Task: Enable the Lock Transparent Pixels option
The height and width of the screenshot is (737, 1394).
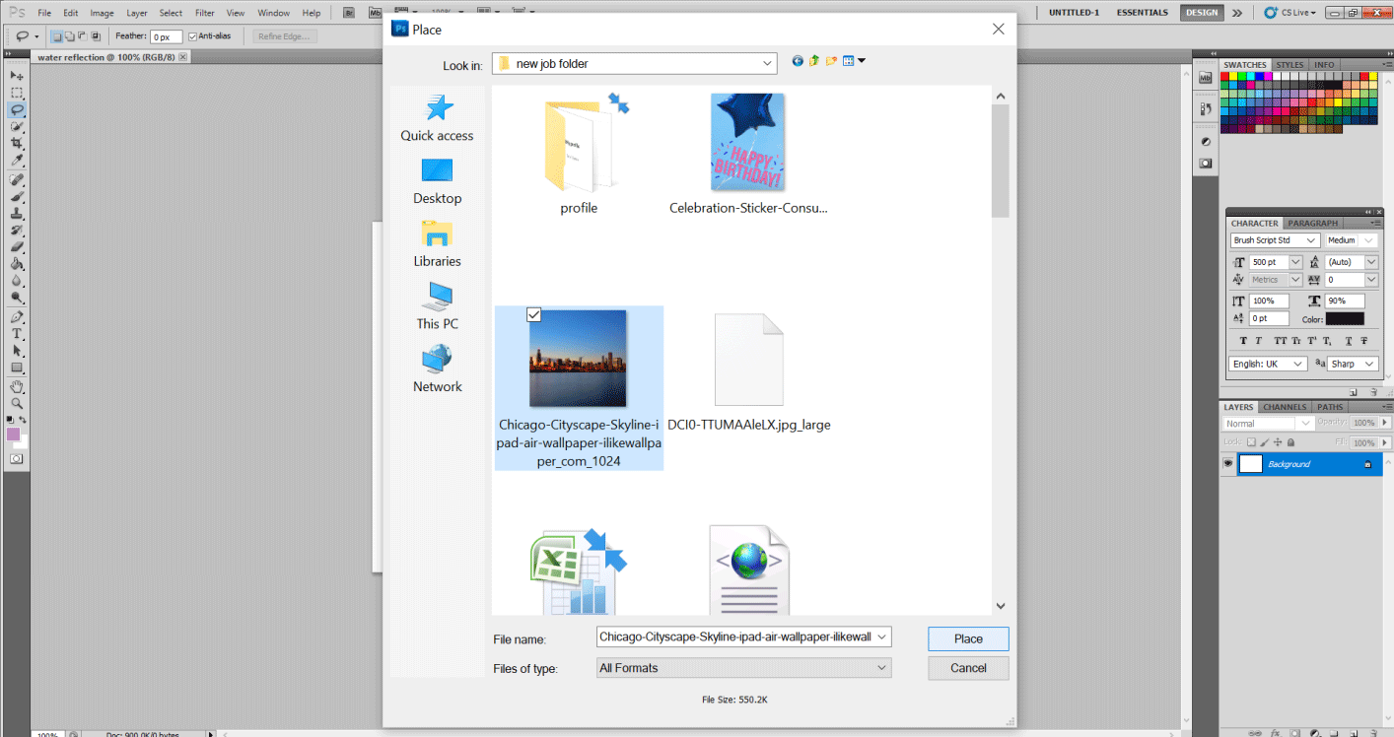Action: [x=1251, y=442]
